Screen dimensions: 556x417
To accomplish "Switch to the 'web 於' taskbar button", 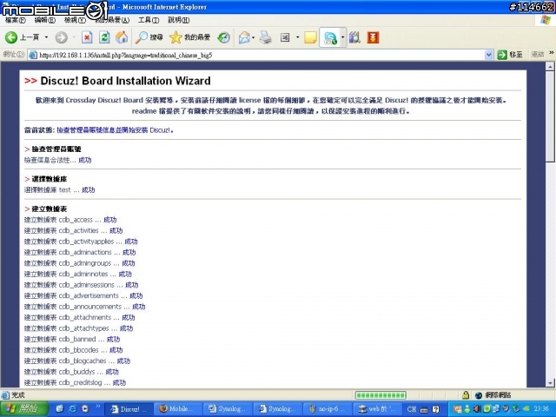I will click(377, 409).
